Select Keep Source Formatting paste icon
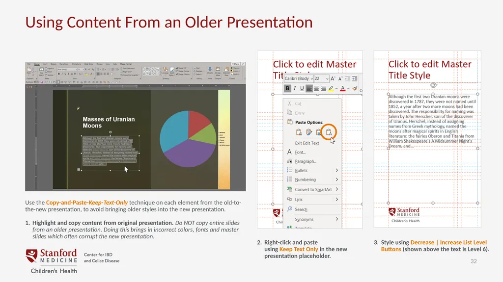 click(309, 132)
